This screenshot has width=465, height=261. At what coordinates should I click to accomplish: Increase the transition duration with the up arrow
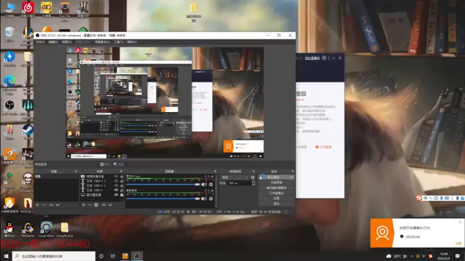pos(253,182)
